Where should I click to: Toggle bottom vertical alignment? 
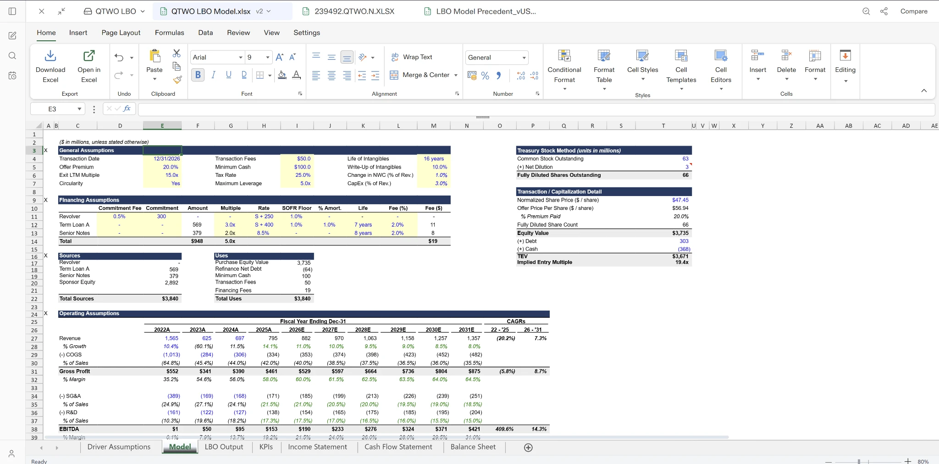[x=347, y=57]
